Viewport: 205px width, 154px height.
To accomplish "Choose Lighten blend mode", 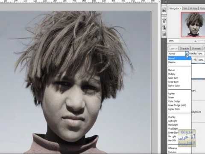I will [x=179, y=94].
